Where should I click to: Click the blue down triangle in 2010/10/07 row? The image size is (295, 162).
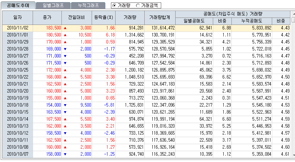[x=65, y=154]
